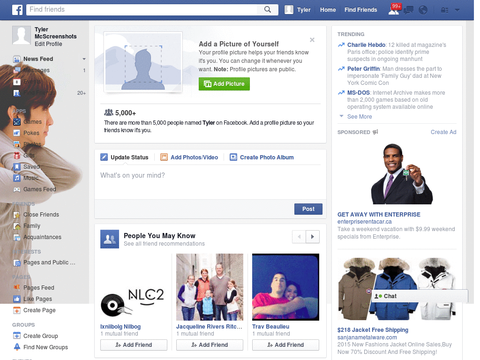Open the Games sidebar icon
Screen dimensions: 480x360
point(17,122)
